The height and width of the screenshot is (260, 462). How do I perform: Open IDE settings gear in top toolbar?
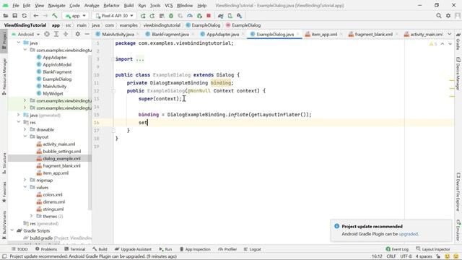tap(448, 16)
